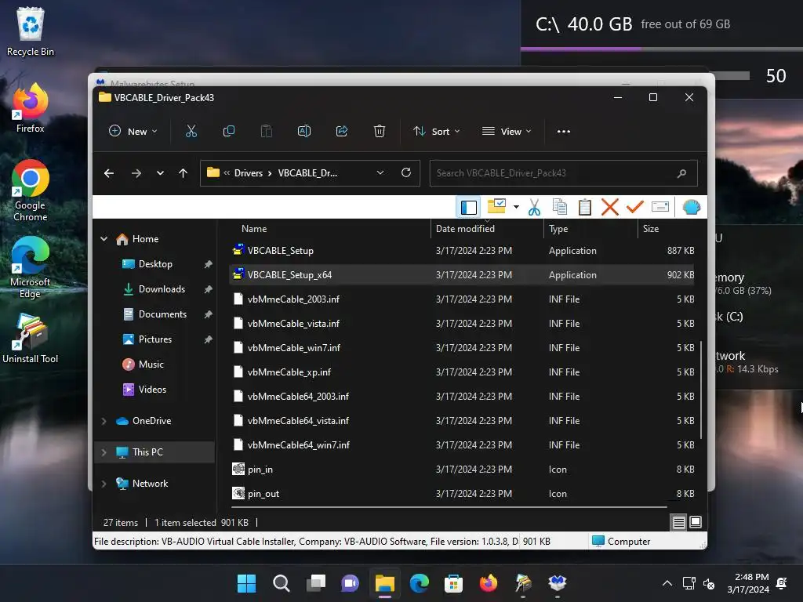Image resolution: width=803 pixels, height=602 pixels.
Task: Open the taskbar clock showing 2:48 PM
Action: pyautogui.click(x=749, y=583)
